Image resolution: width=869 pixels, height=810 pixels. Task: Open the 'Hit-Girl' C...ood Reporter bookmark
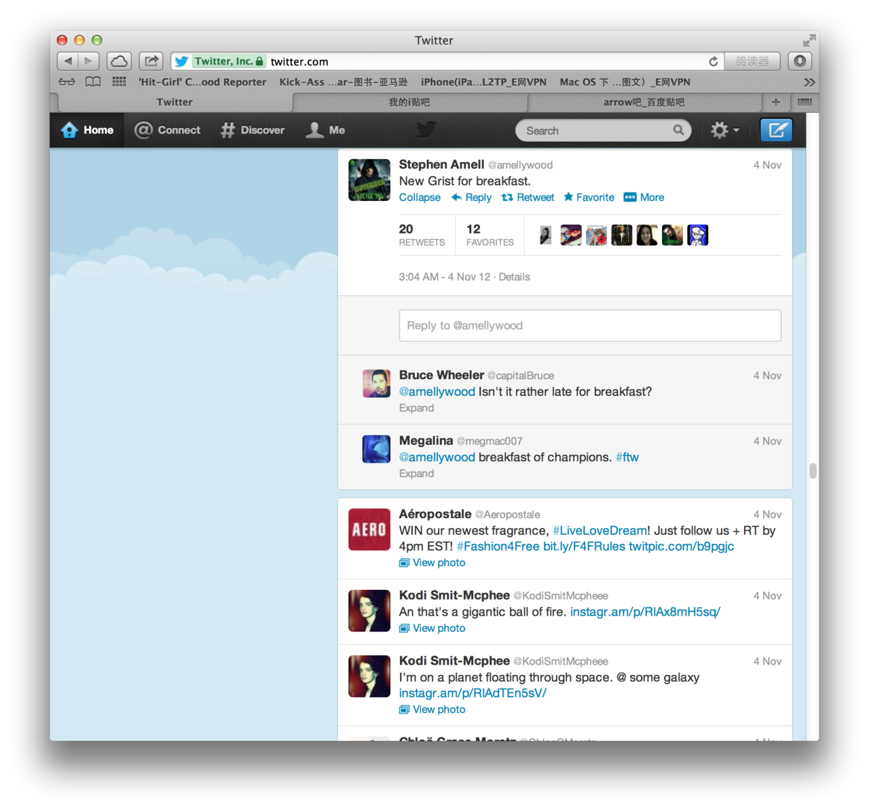click(202, 82)
